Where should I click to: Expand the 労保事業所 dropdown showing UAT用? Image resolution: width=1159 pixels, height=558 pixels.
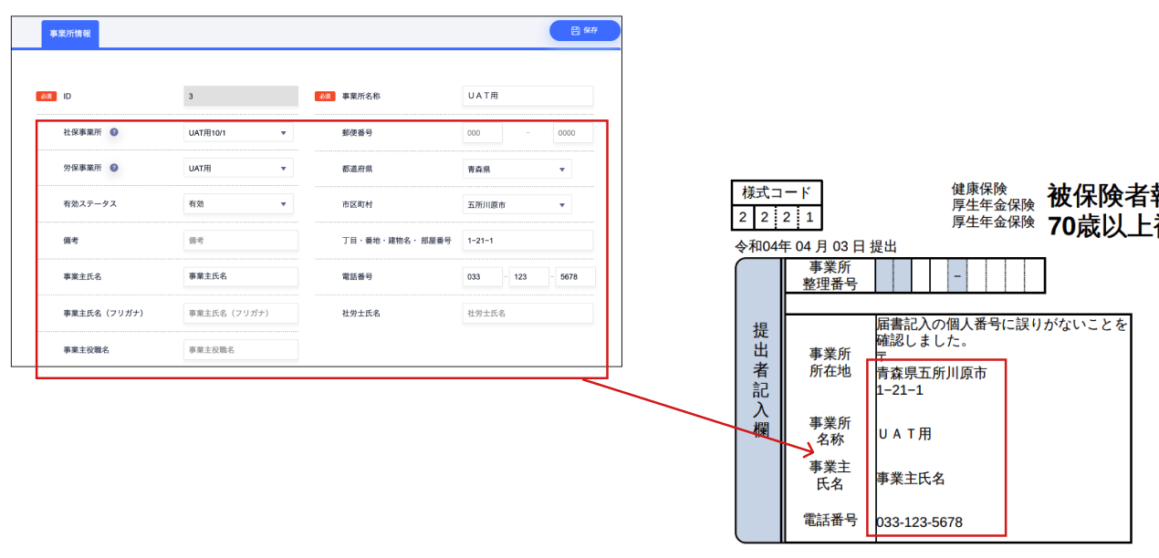click(x=238, y=169)
